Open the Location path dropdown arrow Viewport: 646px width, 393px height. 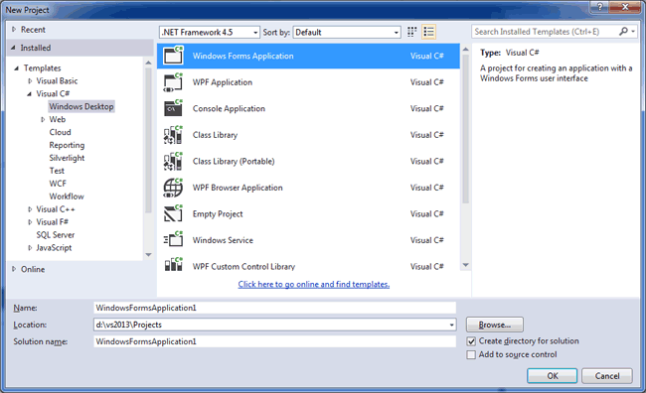451,326
